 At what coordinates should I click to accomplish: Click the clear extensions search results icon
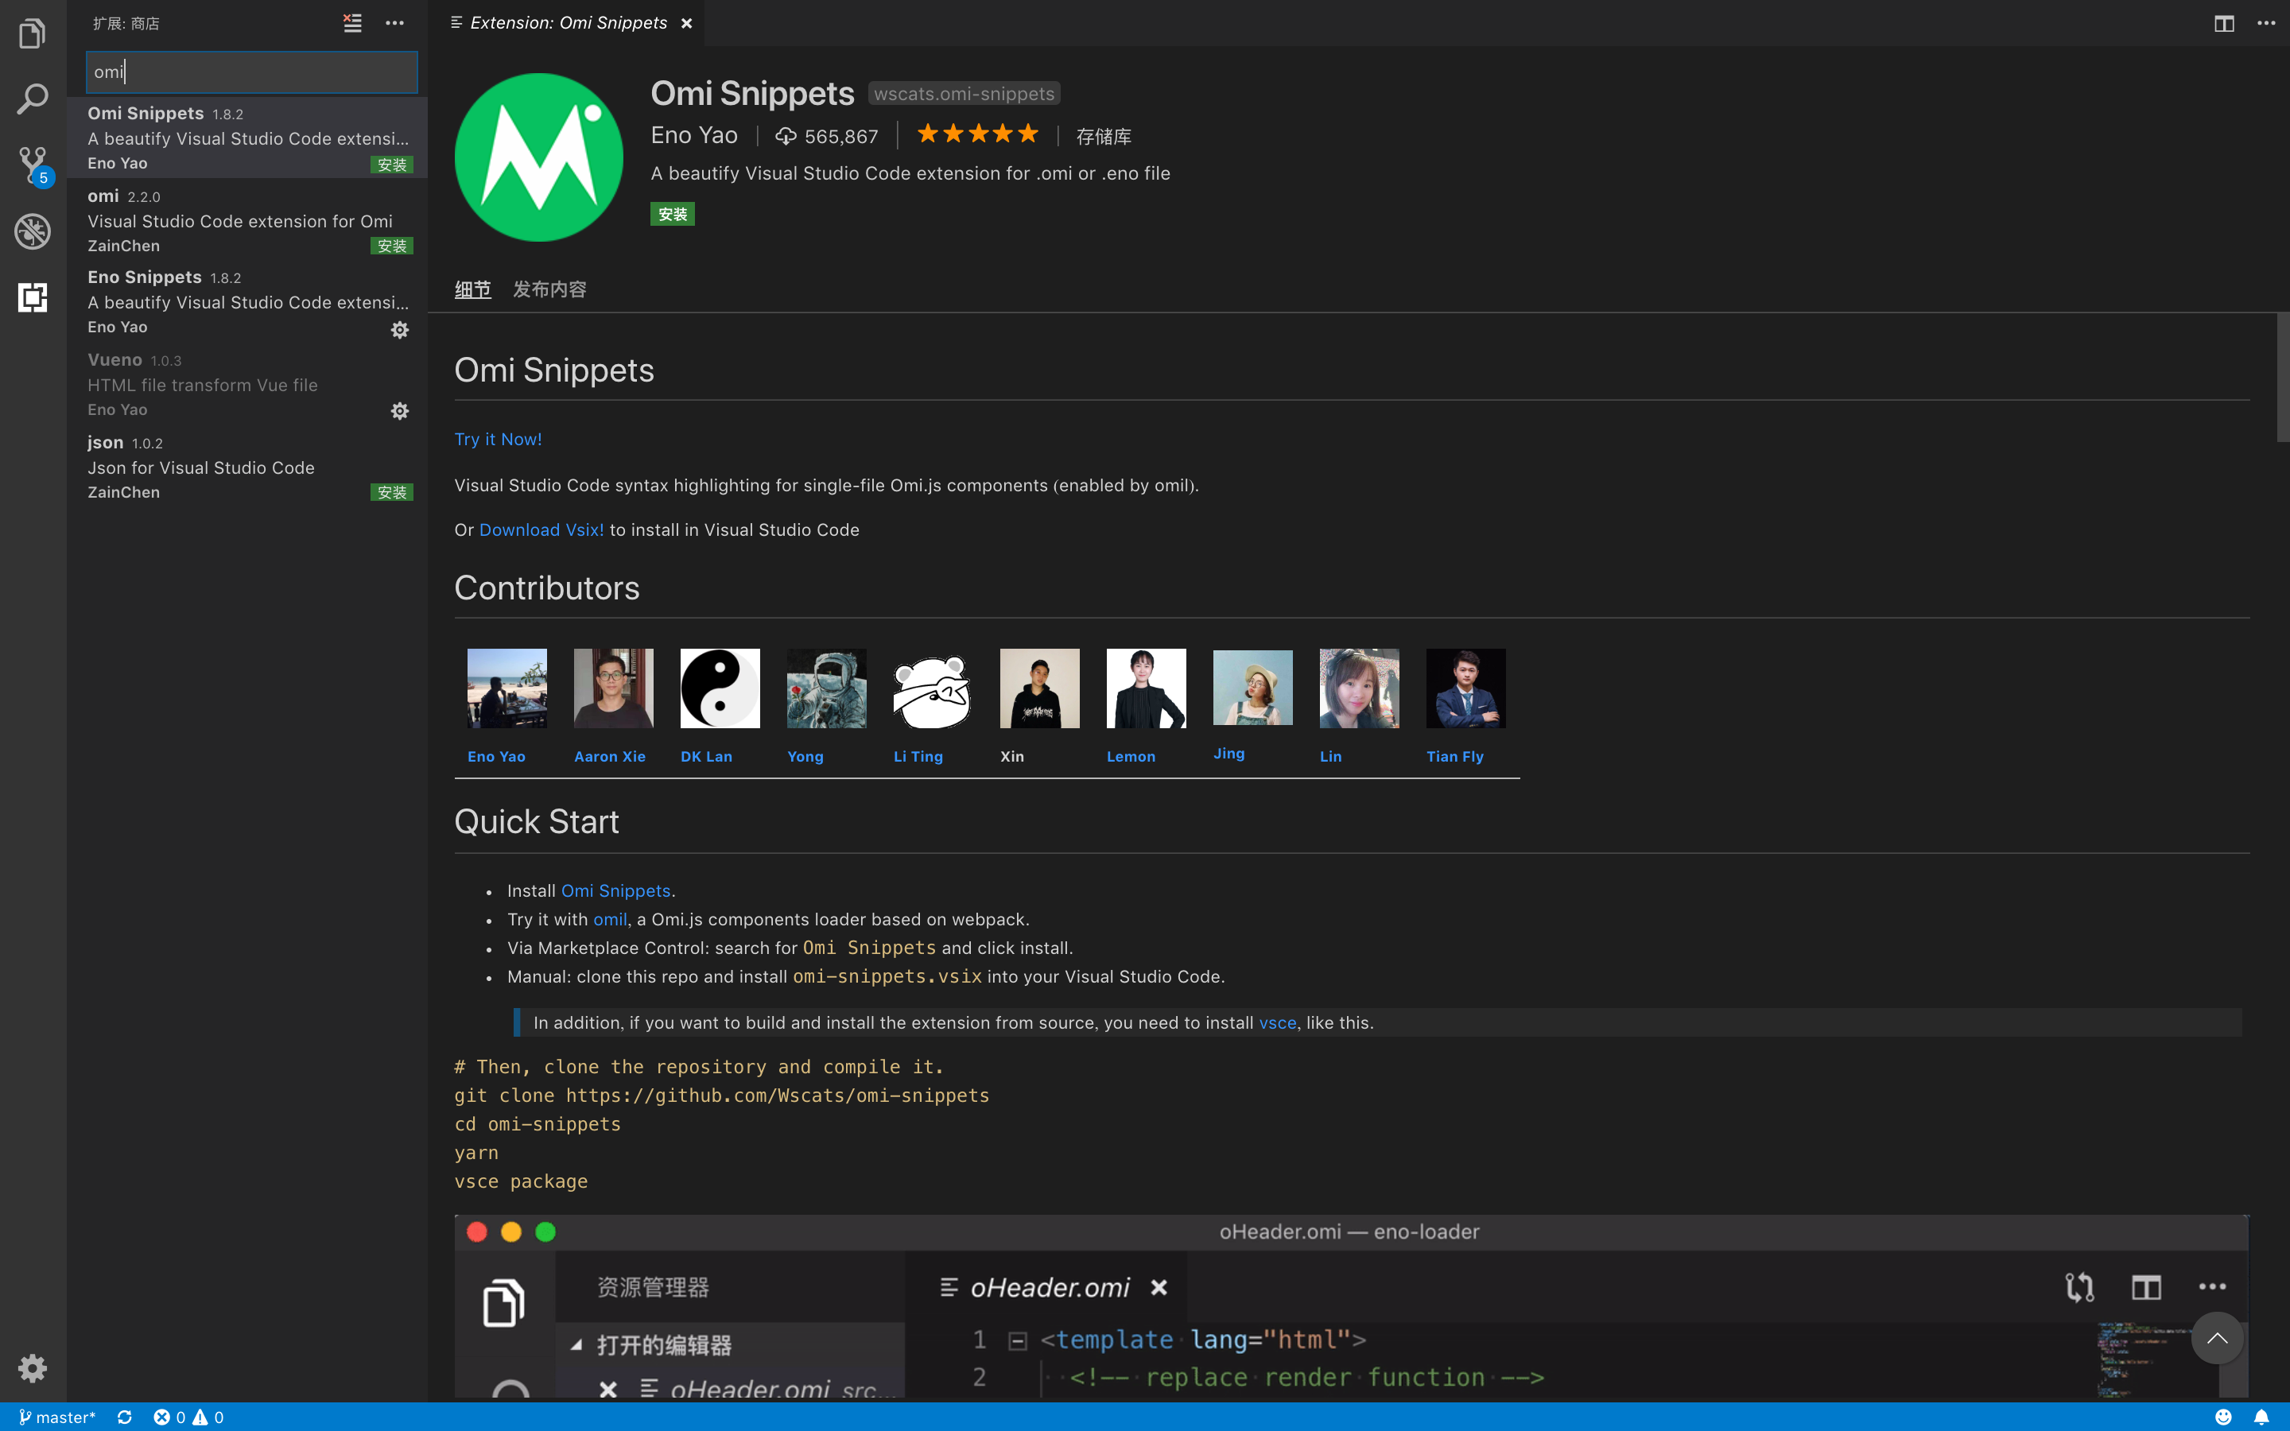[352, 23]
